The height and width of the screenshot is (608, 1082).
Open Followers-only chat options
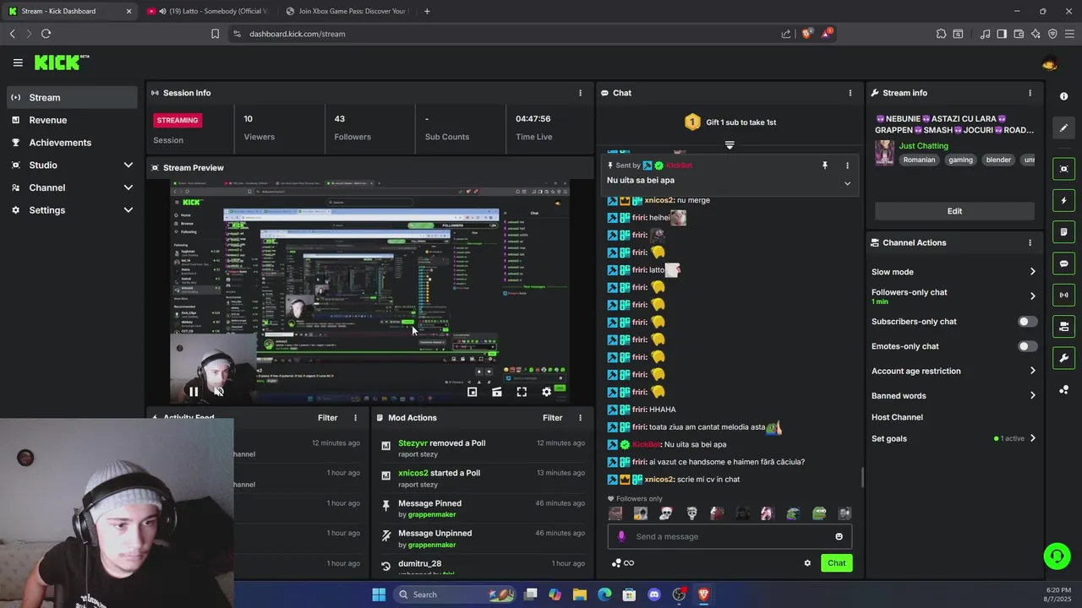pyautogui.click(x=954, y=296)
